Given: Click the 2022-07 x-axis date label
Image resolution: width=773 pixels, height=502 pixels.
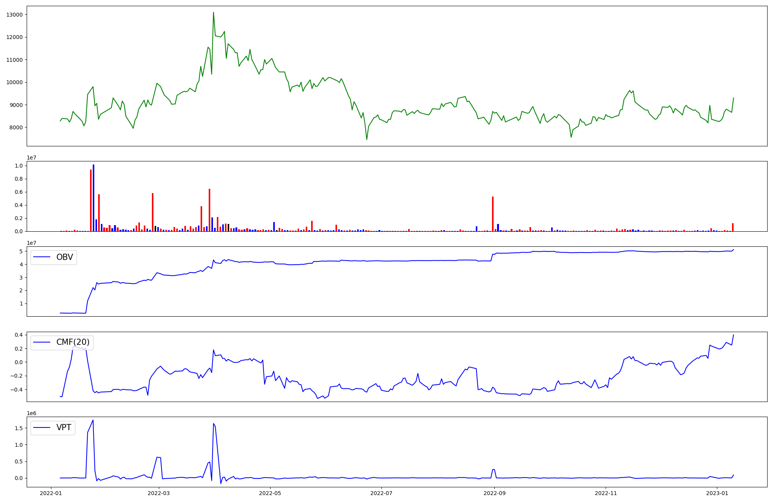Looking at the screenshot, I should pos(381,493).
